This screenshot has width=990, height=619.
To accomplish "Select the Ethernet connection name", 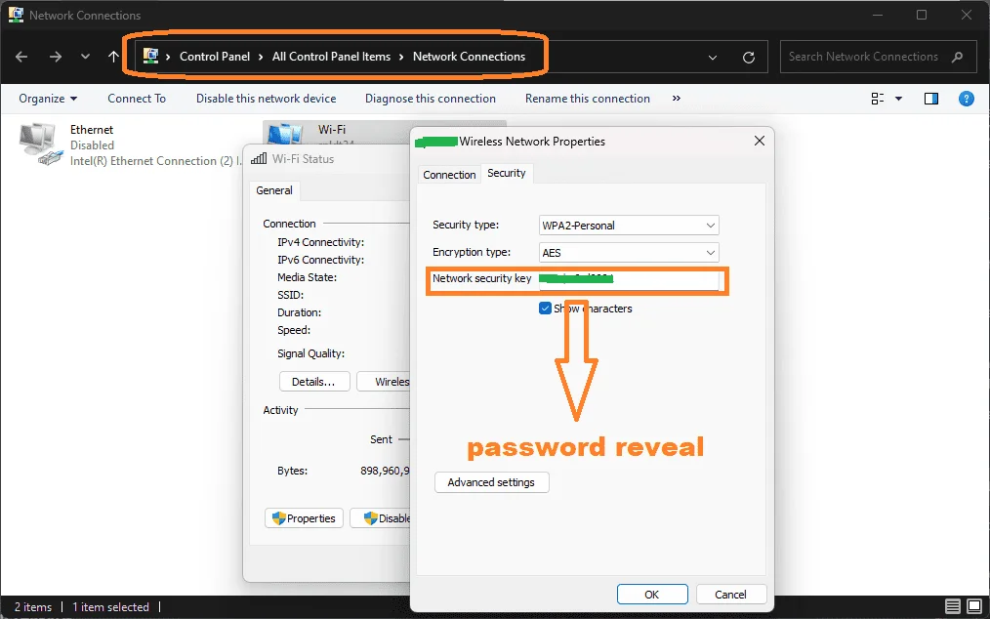I will pyautogui.click(x=92, y=130).
